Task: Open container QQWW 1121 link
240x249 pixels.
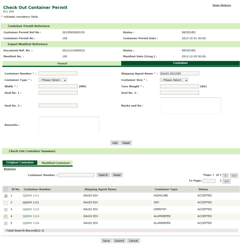Action: (x=31, y=202)
